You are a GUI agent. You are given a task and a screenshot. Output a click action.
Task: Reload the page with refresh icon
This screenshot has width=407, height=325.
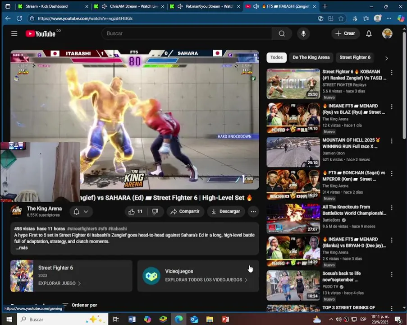click(19, 19)
